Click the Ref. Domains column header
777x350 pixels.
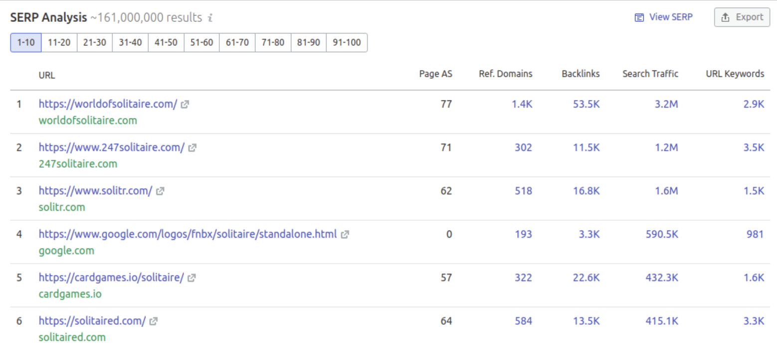pos(506,74)
